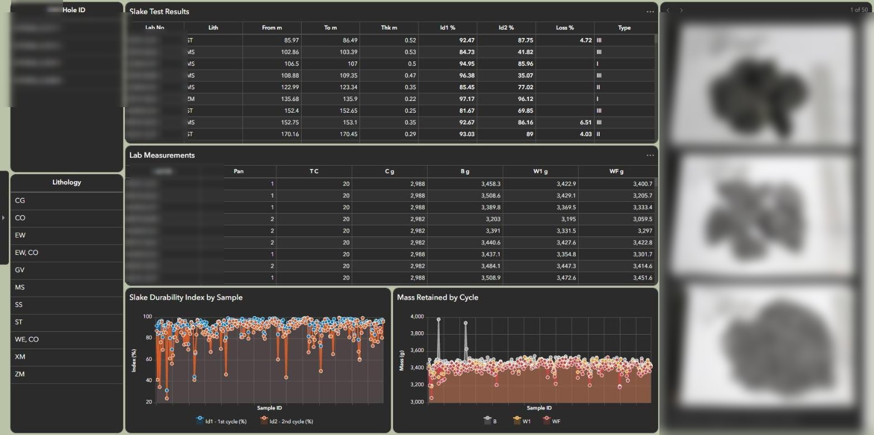Select 'EW, CO' in the Lithology list
Image resolution: width=874 pixels, height=435 pixels.
[x=67, y=253]
